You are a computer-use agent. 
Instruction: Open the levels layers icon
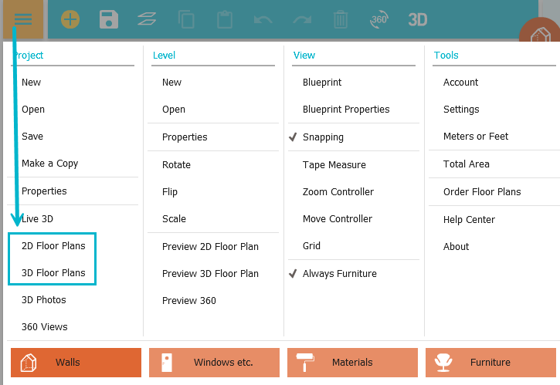(x=147, y=19)
